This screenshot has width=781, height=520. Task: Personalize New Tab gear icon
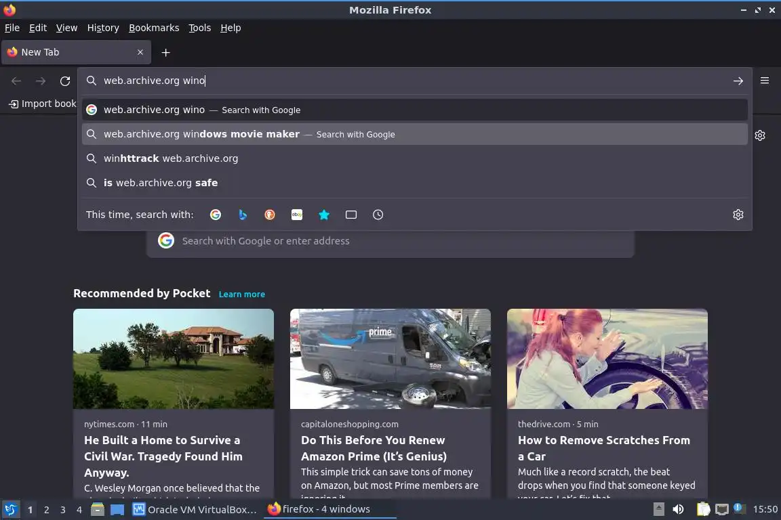click(759, 135)
